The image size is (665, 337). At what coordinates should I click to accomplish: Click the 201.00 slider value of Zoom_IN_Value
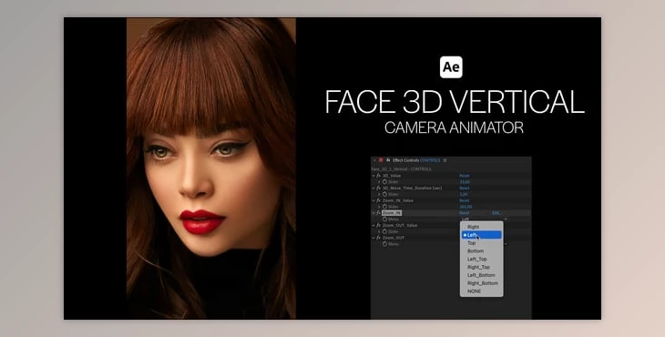465,207
